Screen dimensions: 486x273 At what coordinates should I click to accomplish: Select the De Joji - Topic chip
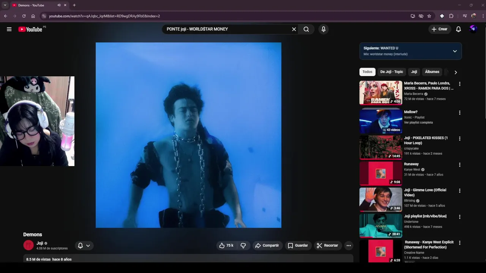pyautogui.click(x=391, y=72)
